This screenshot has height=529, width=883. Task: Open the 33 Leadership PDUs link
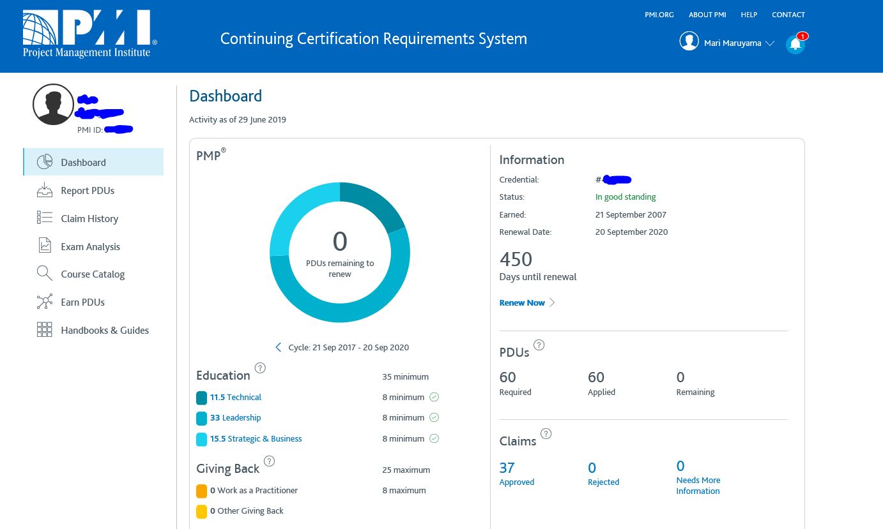(236, 417)
